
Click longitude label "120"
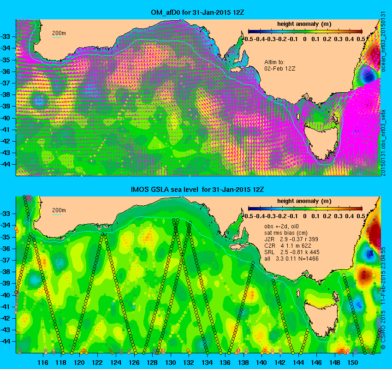79,363
